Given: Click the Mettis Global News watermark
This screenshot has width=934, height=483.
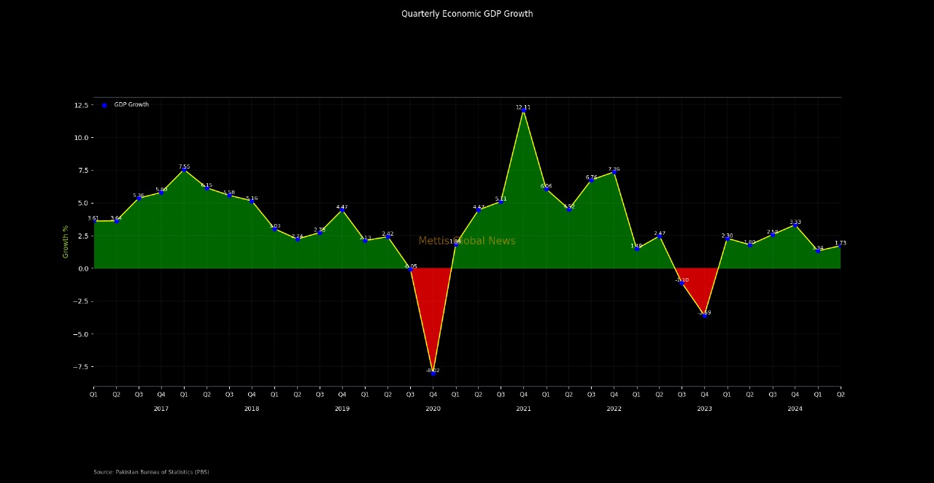Looking at the screenshot, I should [467, 241].
